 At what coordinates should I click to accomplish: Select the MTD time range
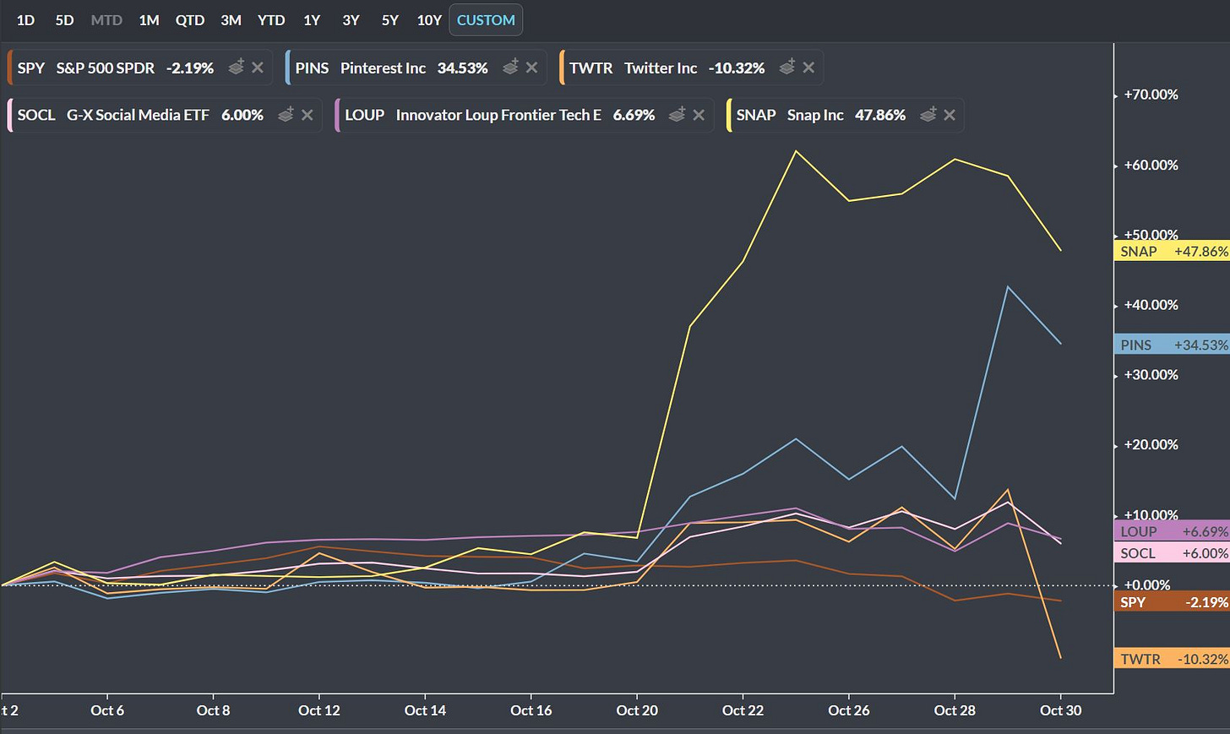pos(106,20)
